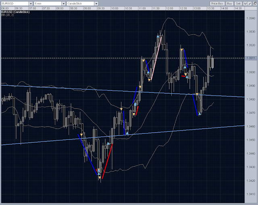The height and width of the screenshot is (205, 258).
Task: Expand the 5 min timeframe dropdown arrow
Action: coord(64,4)
